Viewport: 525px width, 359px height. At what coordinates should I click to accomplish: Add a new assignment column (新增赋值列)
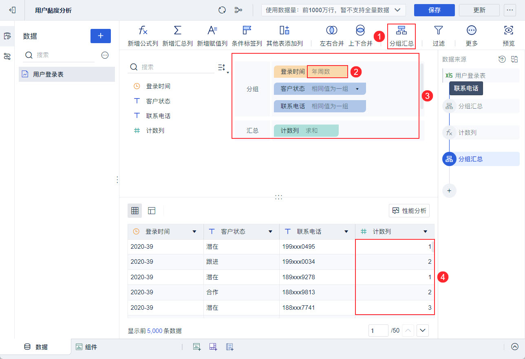pos(212,36)
